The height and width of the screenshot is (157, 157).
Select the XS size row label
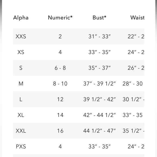21,52
